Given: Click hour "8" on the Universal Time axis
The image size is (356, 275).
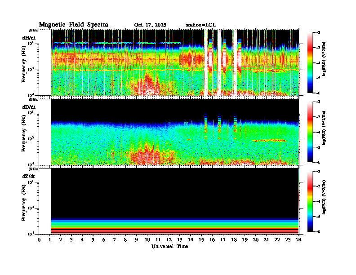Looking at the screenshot, I should (x=125, y=240).
